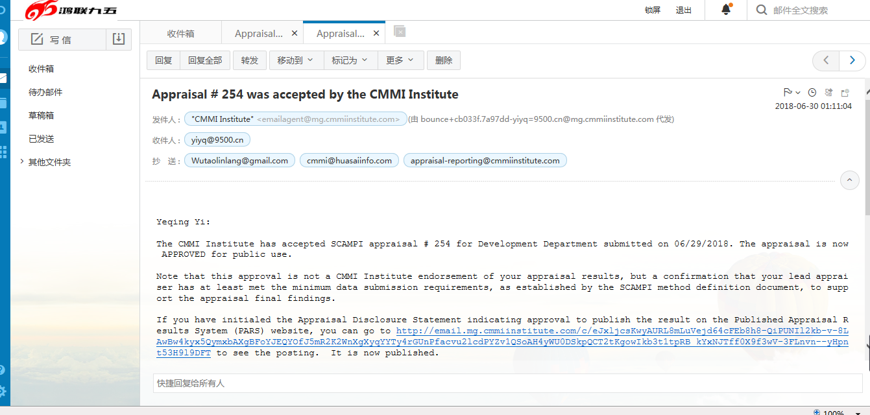Click the receive mail download icon
The image size is (870, 415).
click(118, 40)
